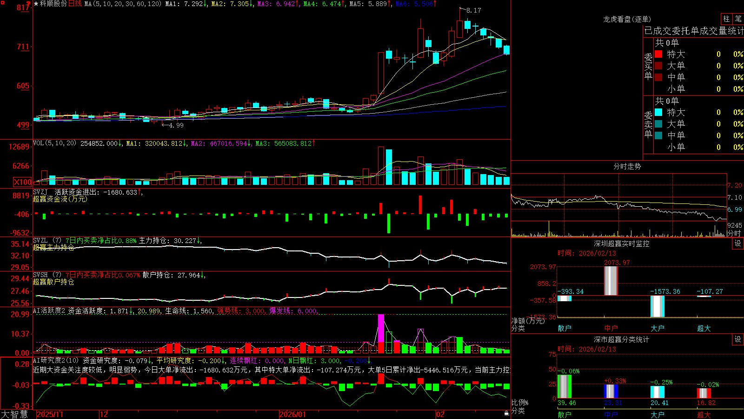Viewport: 744px width, 419px height.
Task: Click the 科顺股份 stock name
Action: click(x=53, y=4)
